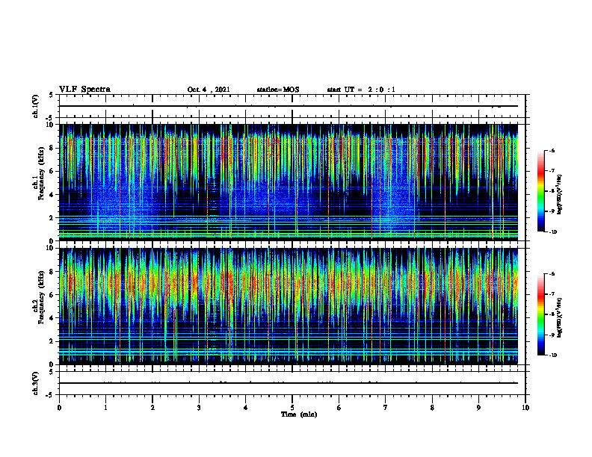592x457 pixels.
Task: Click the "8" kHz tick on ch.1 frequency axis
Action: 52,148
